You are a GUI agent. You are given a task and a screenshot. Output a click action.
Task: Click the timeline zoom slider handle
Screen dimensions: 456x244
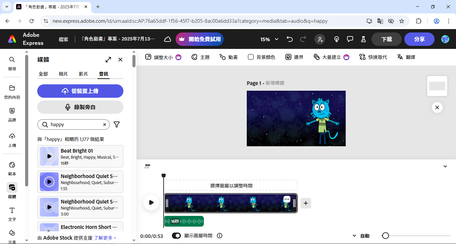click(386, 236)
